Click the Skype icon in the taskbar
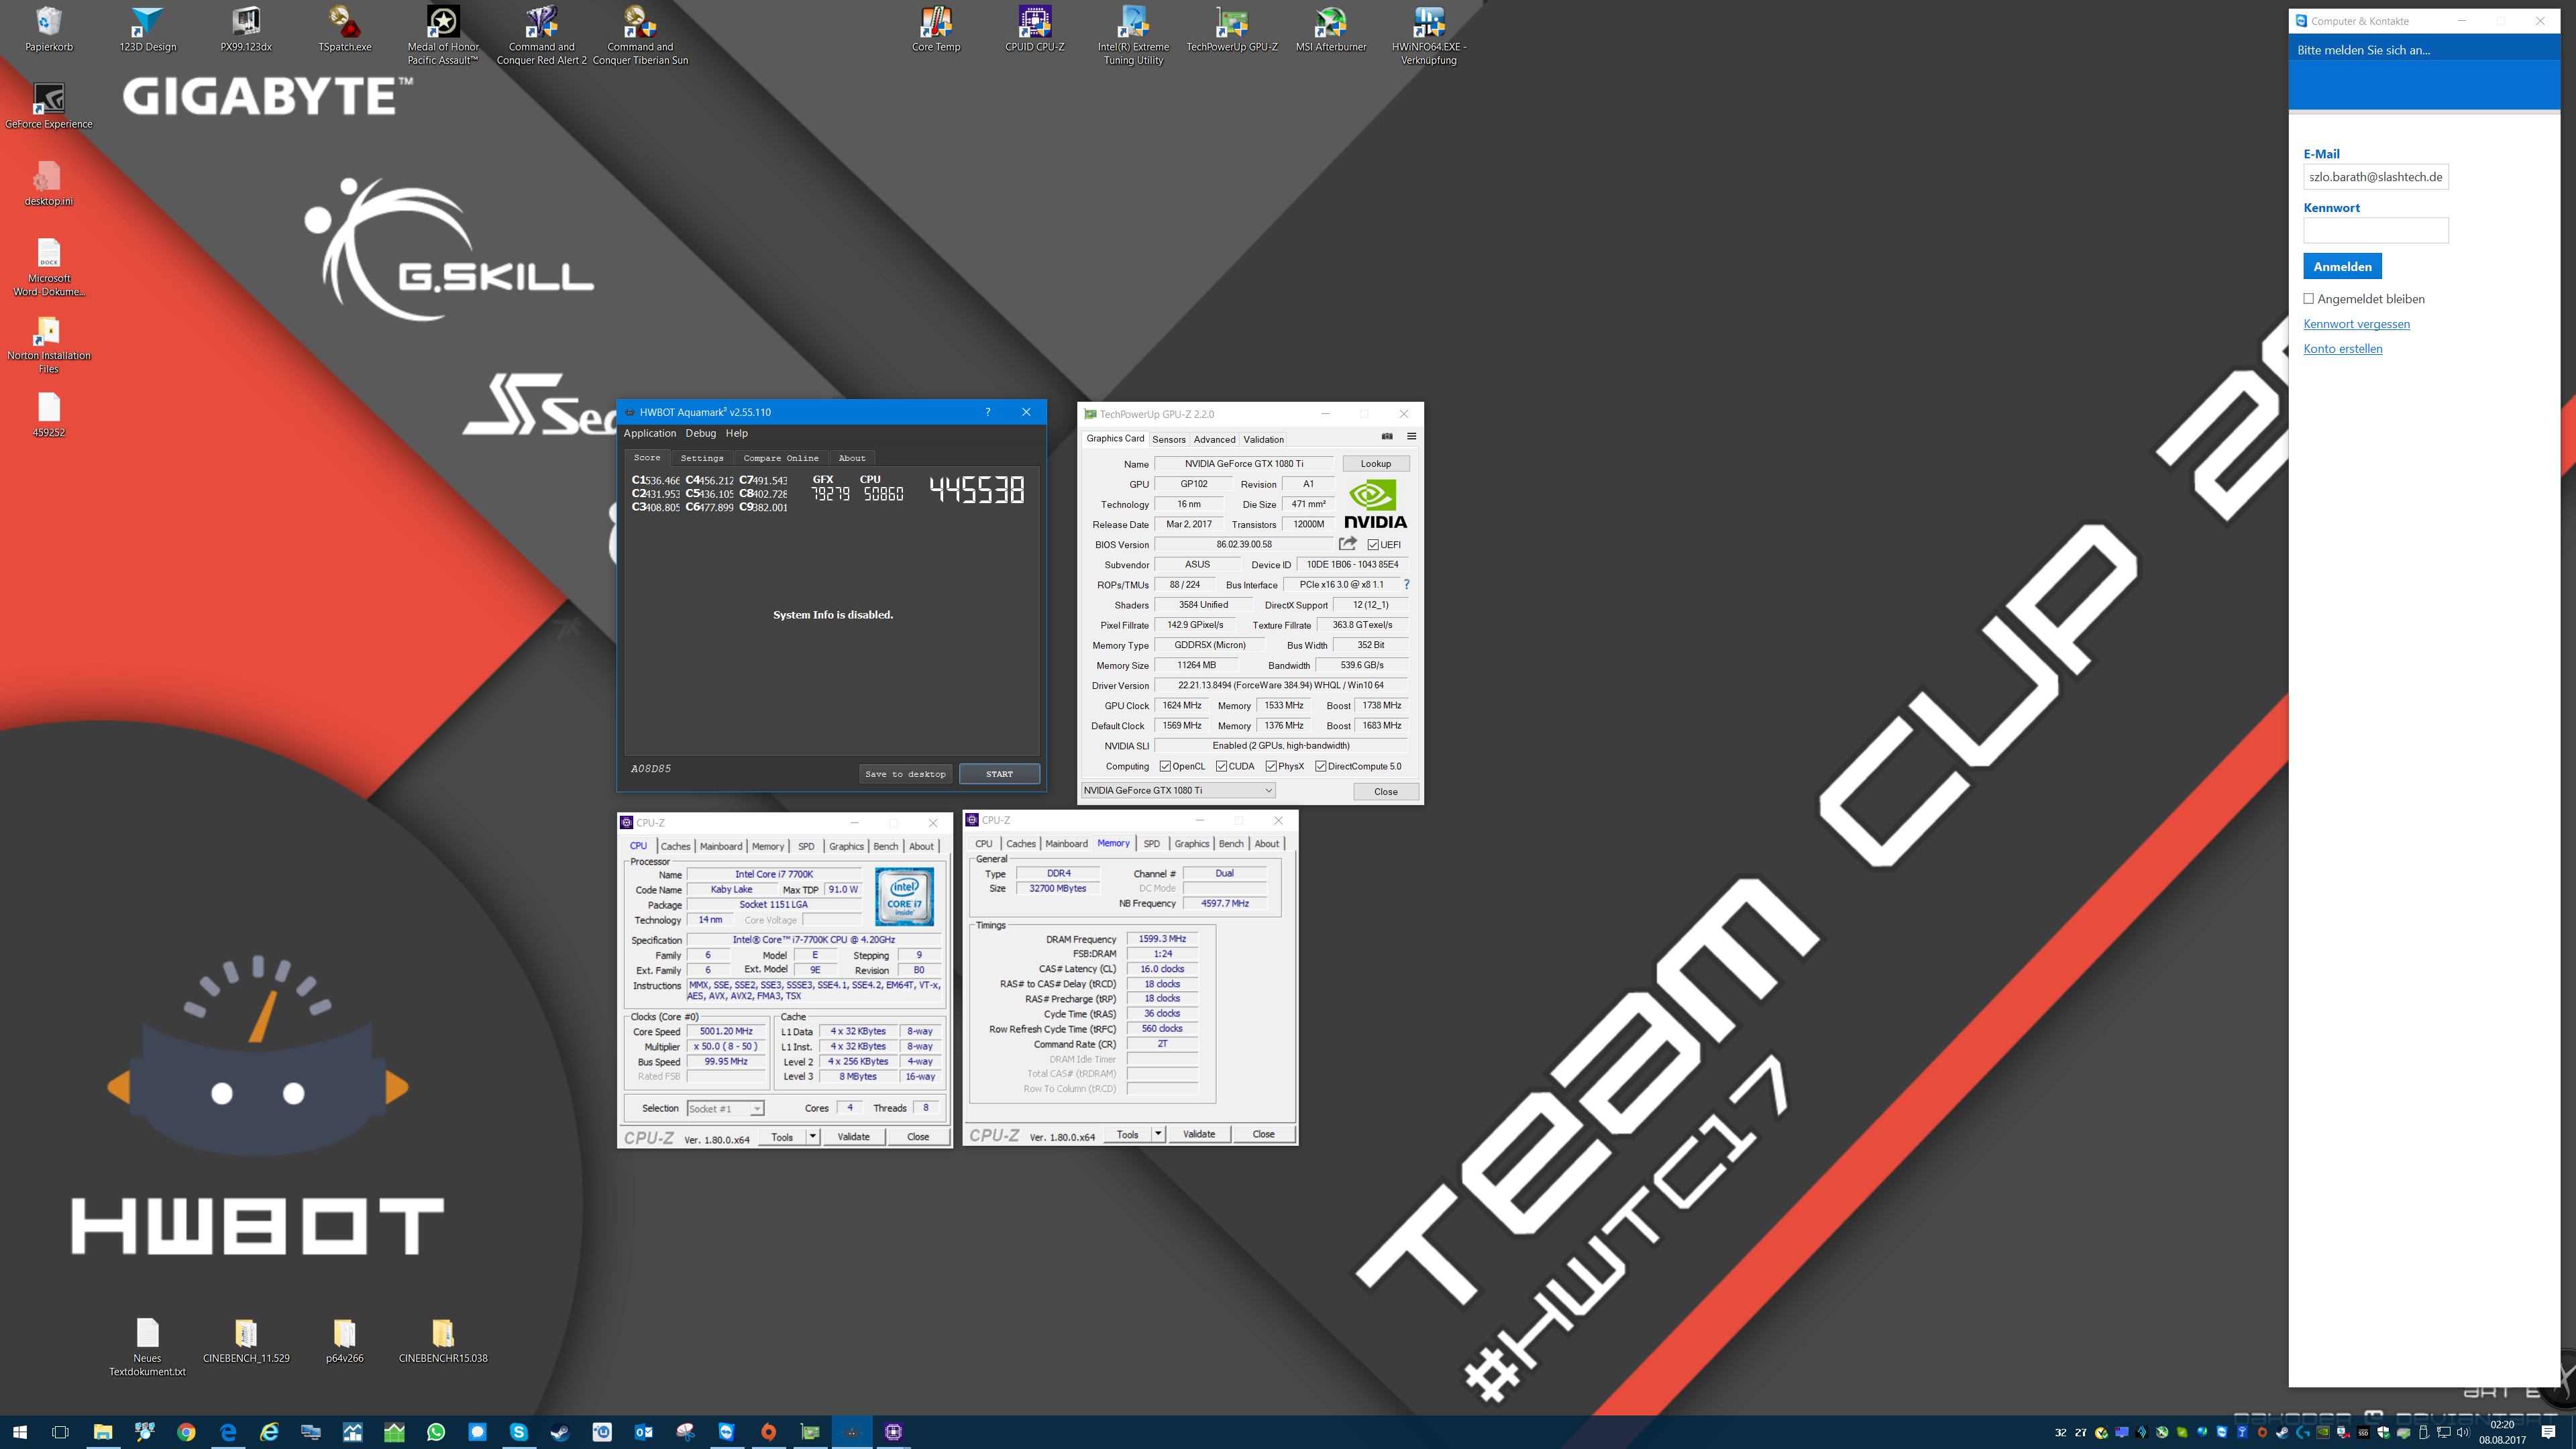This screenshot has width=2576, height=1449. click(518, 1431)
